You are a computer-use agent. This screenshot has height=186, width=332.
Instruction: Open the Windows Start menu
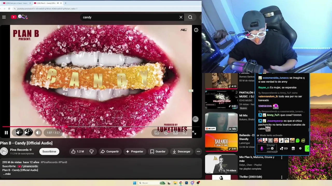(135, 183)
